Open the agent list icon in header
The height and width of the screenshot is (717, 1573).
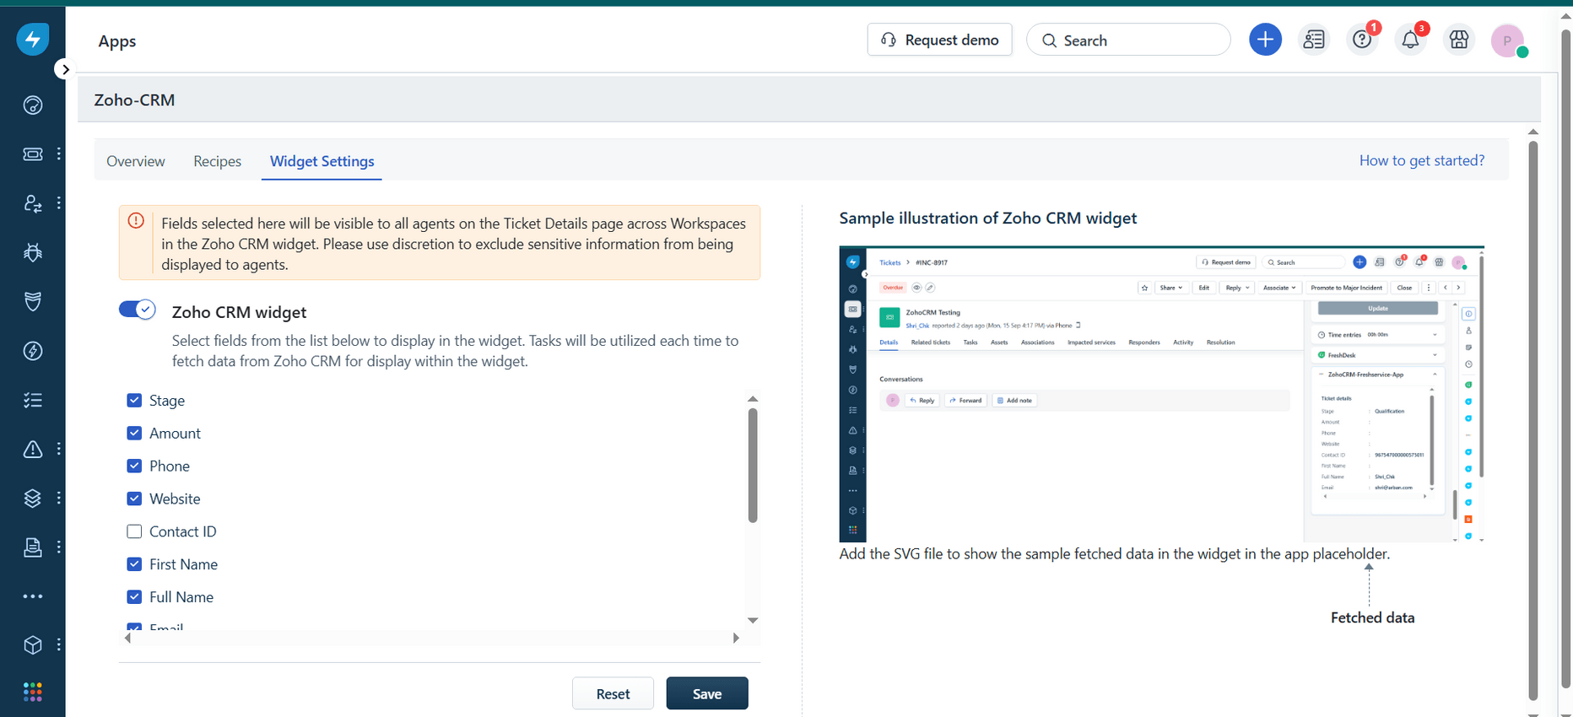point(1314,40)
